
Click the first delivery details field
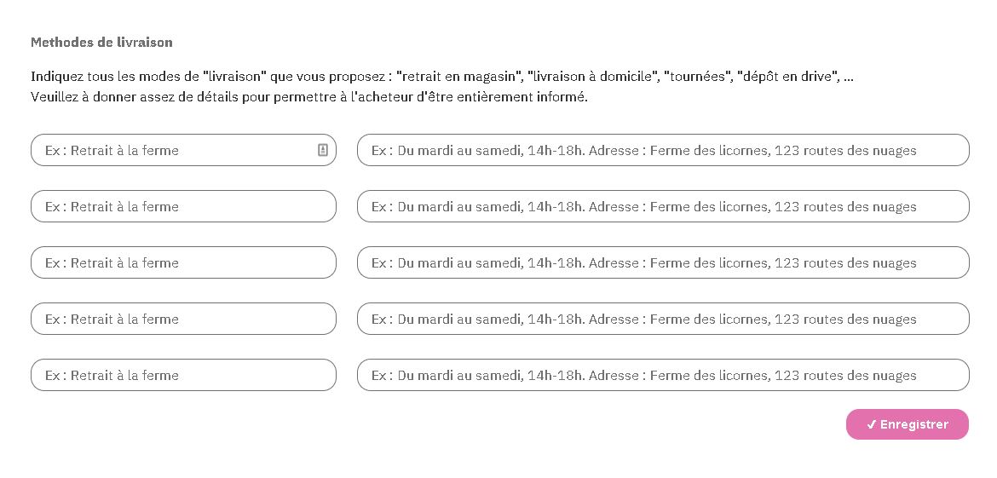click(662, 150)
